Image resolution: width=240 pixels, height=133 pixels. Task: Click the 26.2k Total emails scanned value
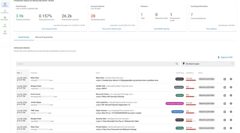tap(67, 16)
